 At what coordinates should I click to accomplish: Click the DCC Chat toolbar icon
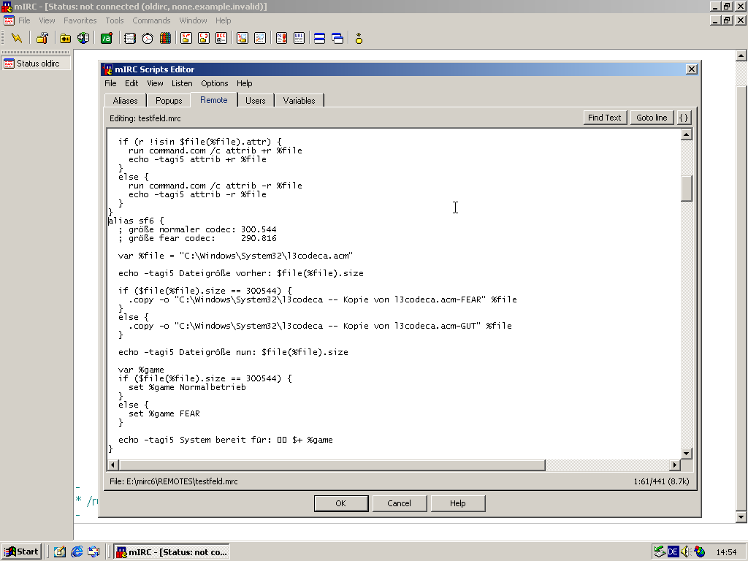[204, 38]
